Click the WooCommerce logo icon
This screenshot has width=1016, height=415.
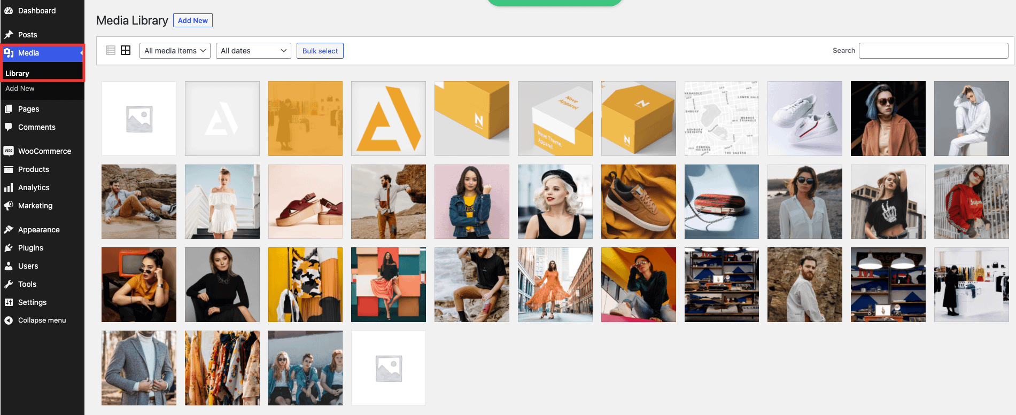pos(9,151)
